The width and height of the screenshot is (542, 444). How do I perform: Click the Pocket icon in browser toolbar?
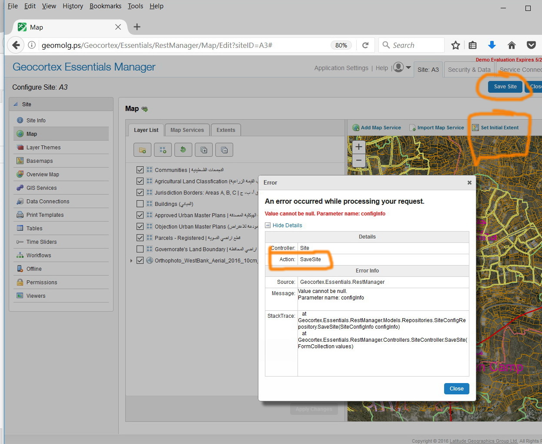click(531, 45)
